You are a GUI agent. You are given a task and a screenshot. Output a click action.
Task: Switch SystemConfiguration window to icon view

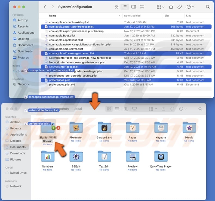[116, 7]
